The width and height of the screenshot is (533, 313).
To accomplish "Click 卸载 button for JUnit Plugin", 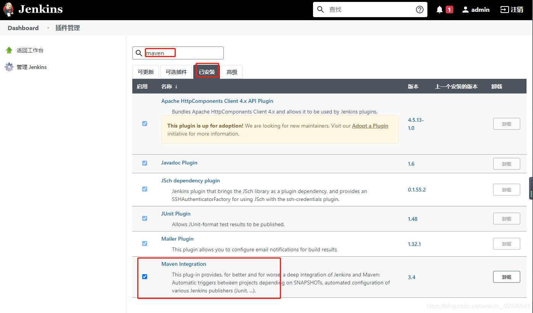I will 506,219.
